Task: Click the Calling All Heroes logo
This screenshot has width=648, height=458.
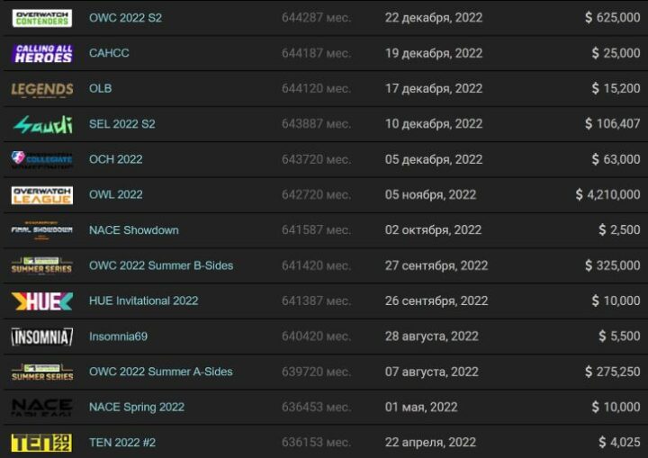Action: click(x=43, y=54)
